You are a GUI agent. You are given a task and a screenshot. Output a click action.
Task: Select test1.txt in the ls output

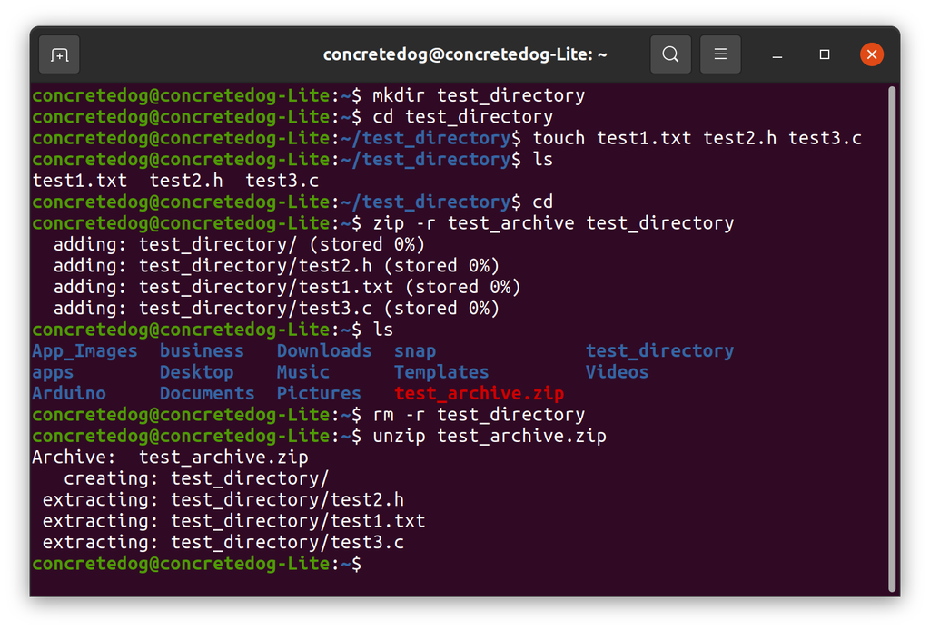pos(79,180)
